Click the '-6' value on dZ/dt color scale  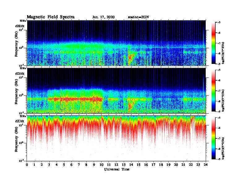pos(219,128)
